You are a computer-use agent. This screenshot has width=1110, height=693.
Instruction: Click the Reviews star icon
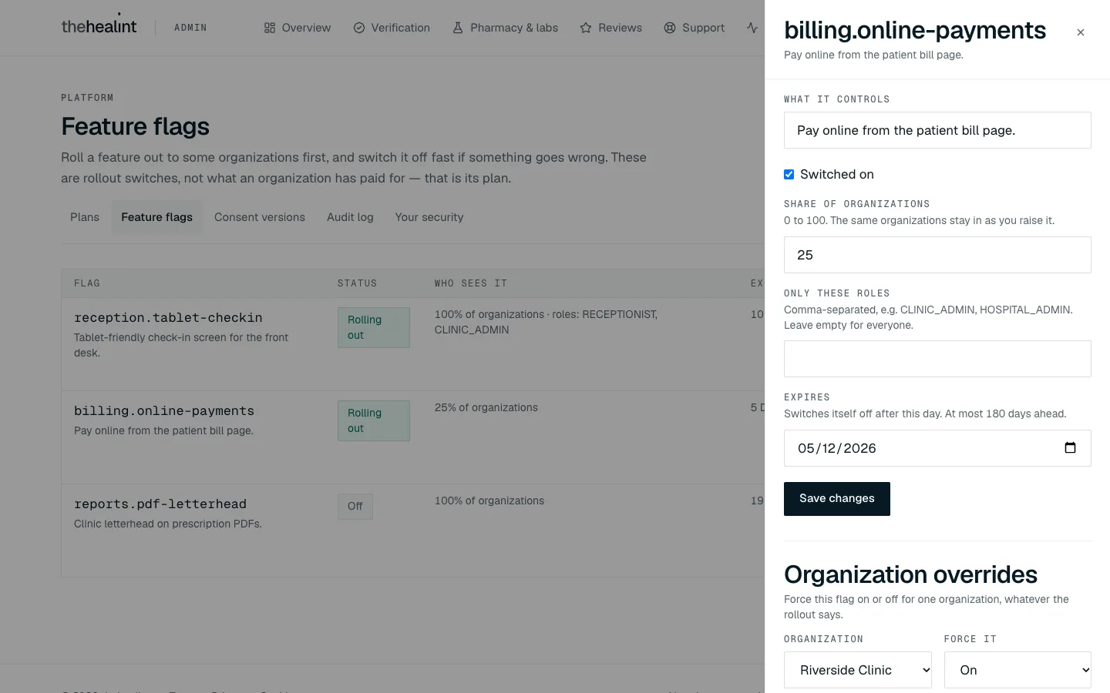point(586,28)
